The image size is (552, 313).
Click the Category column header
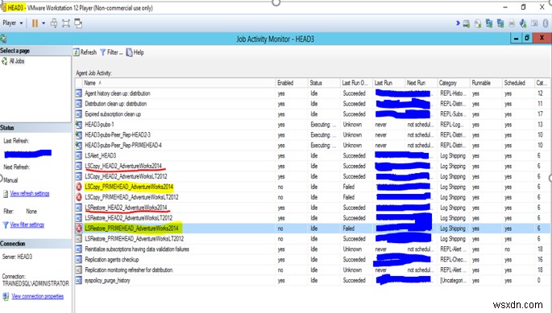pyautogui.click(x=454, y=83)
